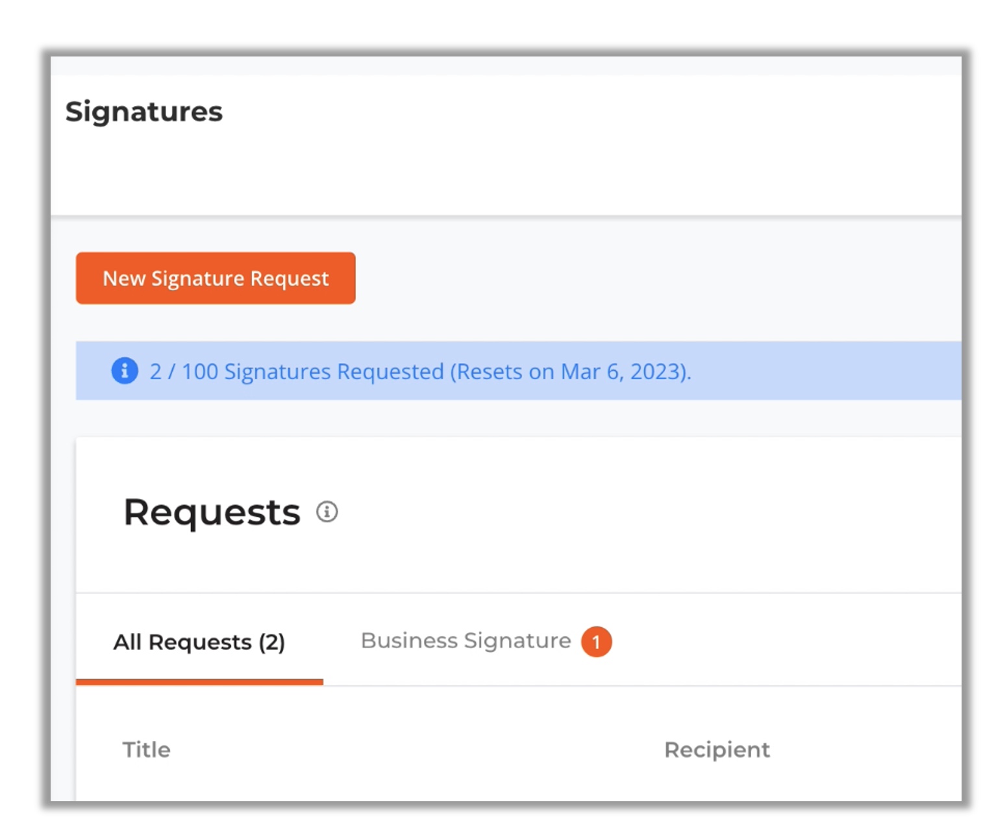The width and height of the screenshot is (996, 835).
Task: Select the All Requests (2) tab
Action: 199,642
